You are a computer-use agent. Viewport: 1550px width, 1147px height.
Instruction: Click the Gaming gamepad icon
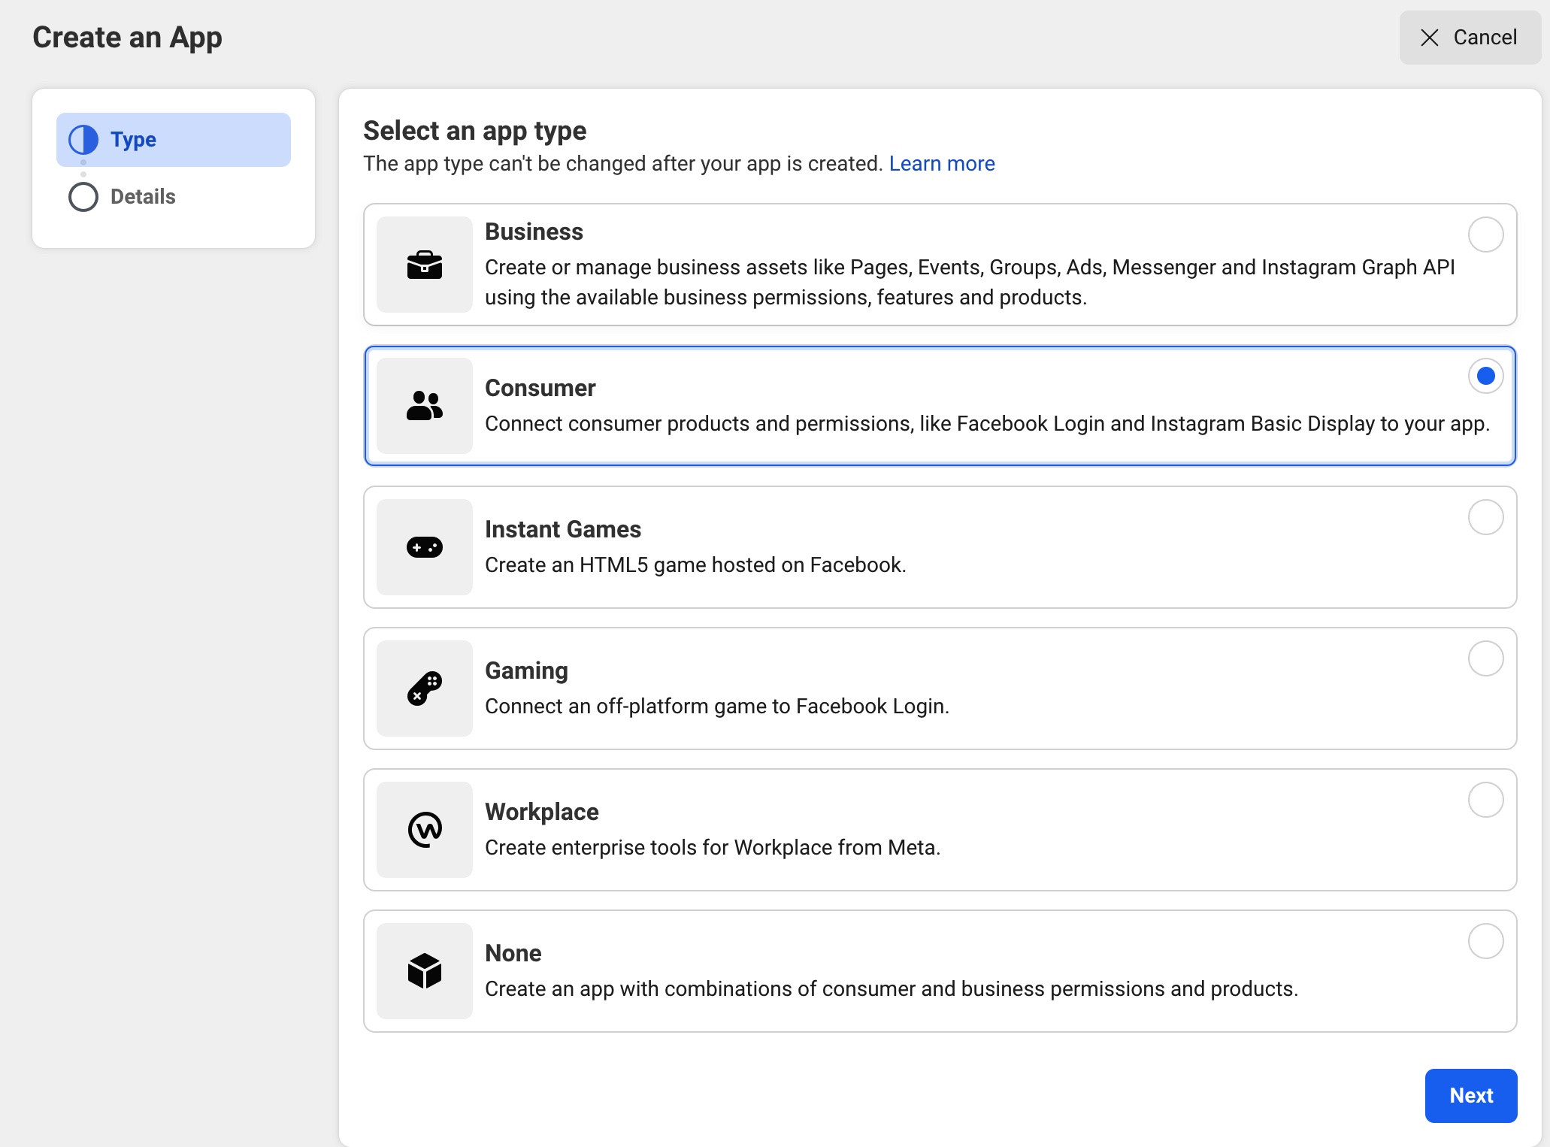click(x=425, y=689)
